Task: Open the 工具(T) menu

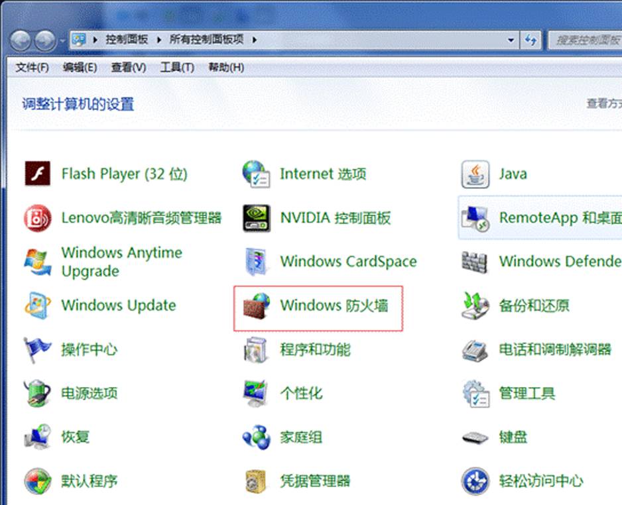Action: pos(177,68)
